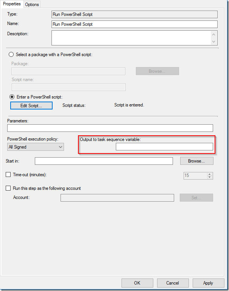Tick 'Run this step as the following account'
The image size is (229, 291).
[8, 188]
